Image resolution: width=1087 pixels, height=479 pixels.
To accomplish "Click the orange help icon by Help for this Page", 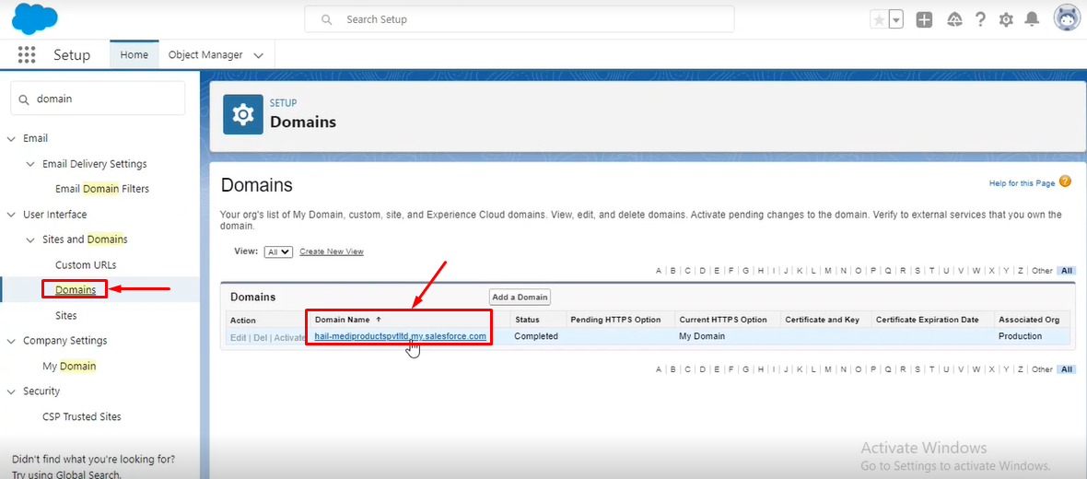I will click(x=1065, y=182).
